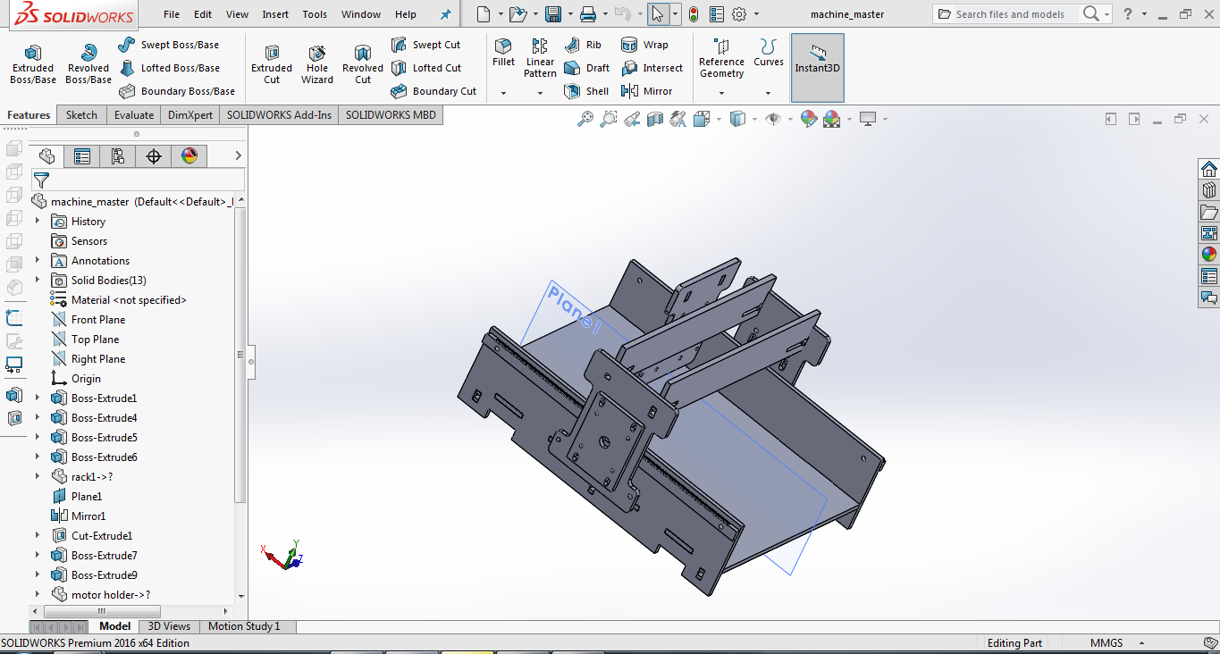The height and width of the screenshot is (654, 1220).
Task: Expand the Solid Bodies(13) folder
Action: tap(38, 281)
